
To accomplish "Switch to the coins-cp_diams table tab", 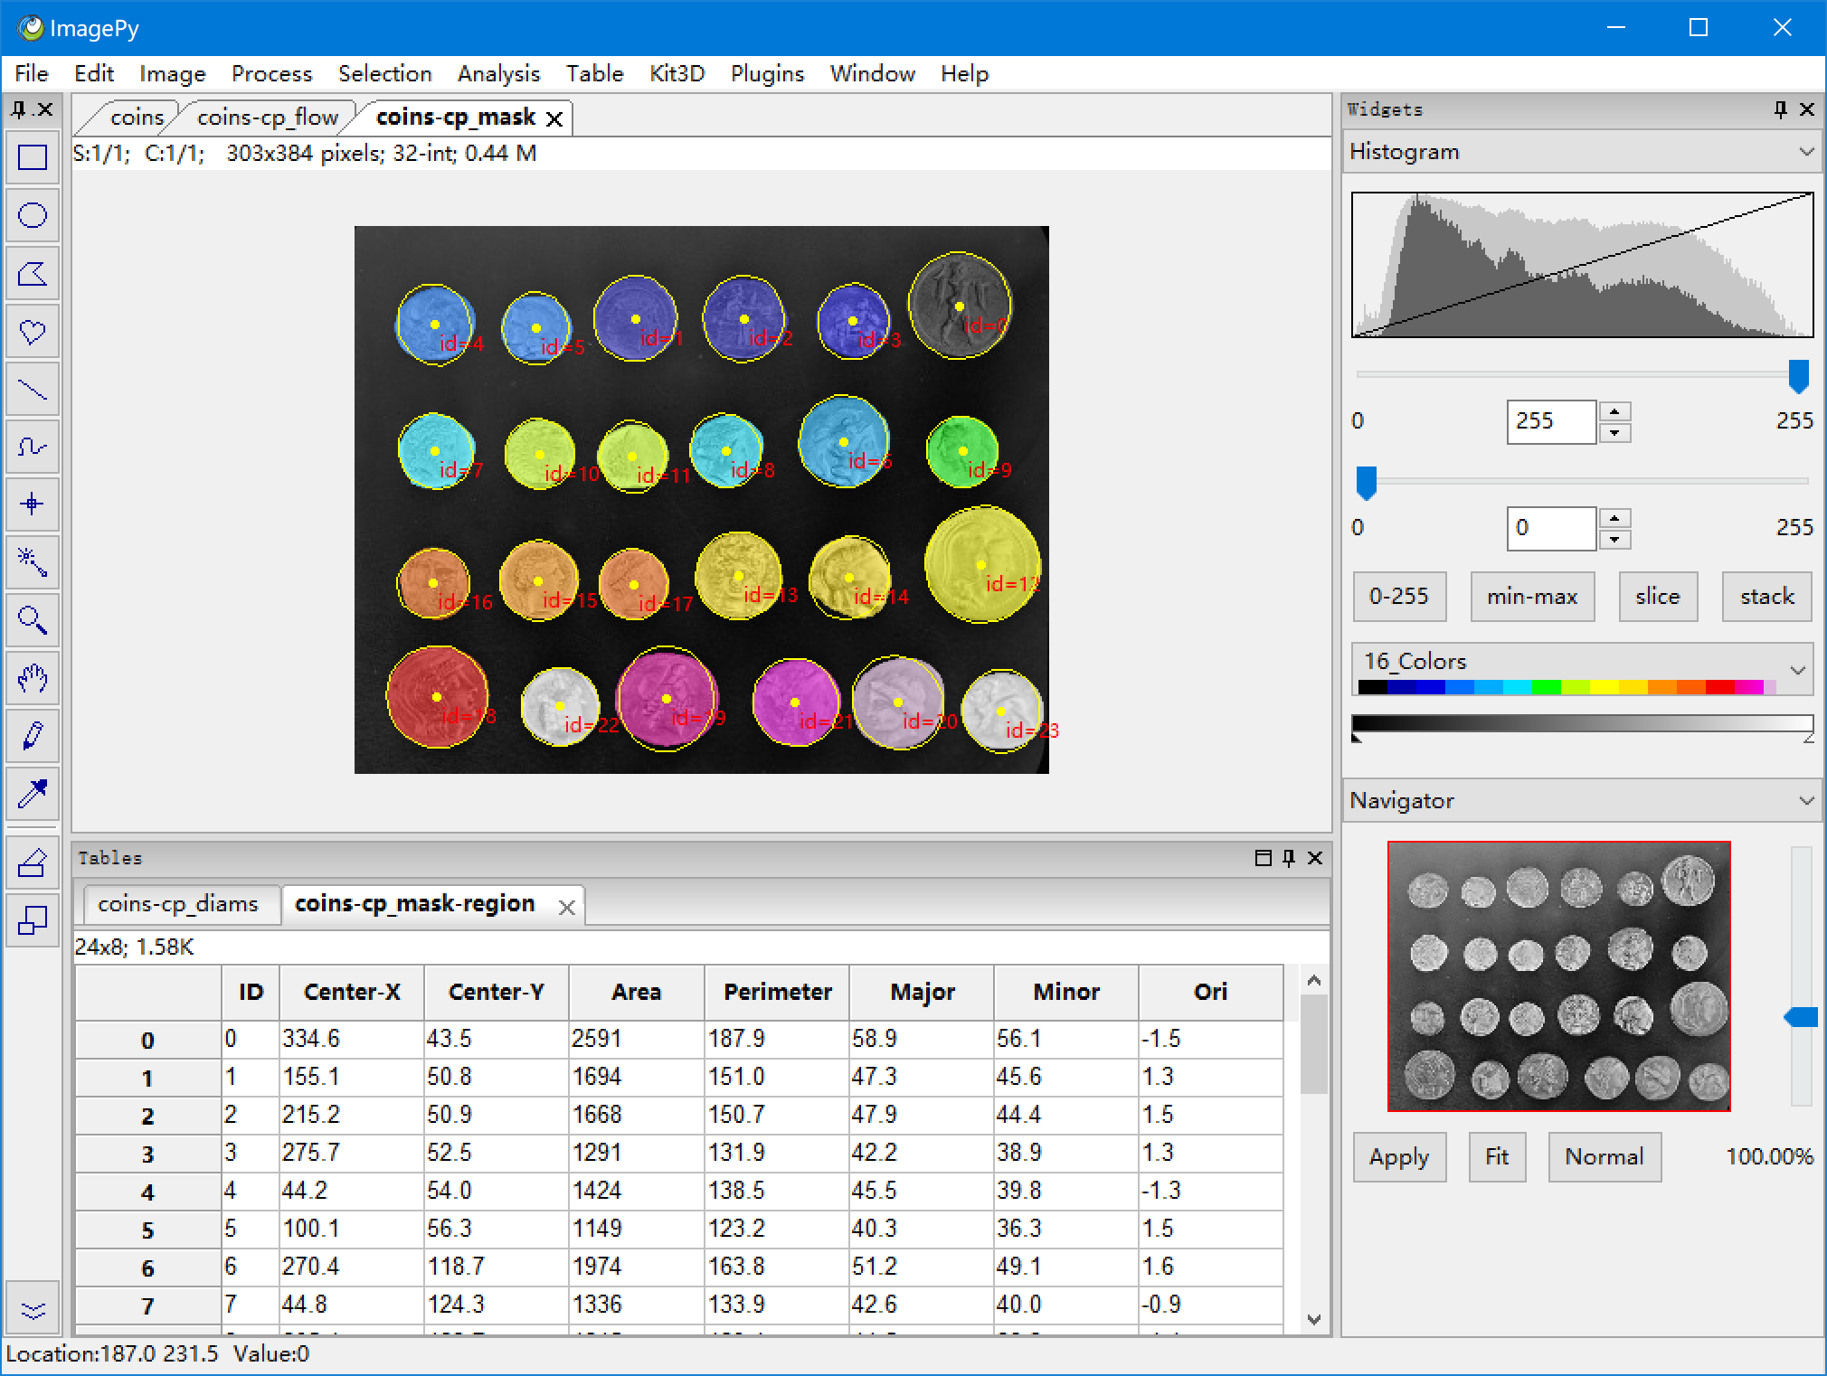I will point(178,904).
